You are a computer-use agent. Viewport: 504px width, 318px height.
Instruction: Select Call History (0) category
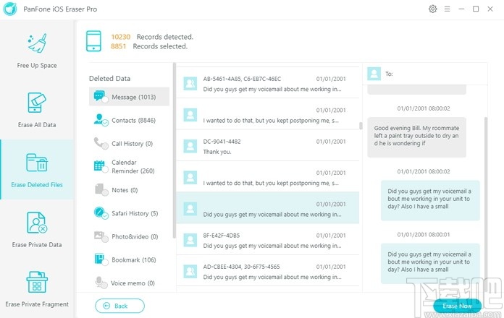[x=129, y=143]
